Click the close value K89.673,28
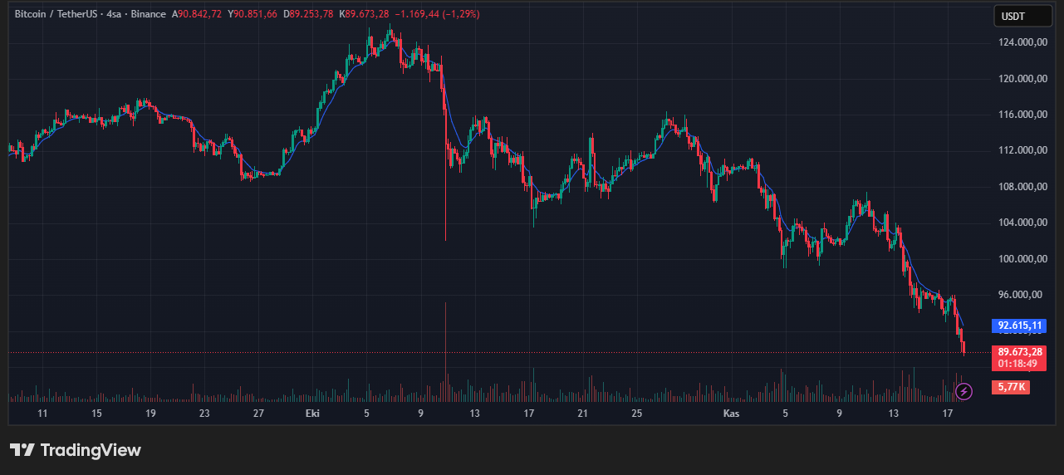 (364, 14)
